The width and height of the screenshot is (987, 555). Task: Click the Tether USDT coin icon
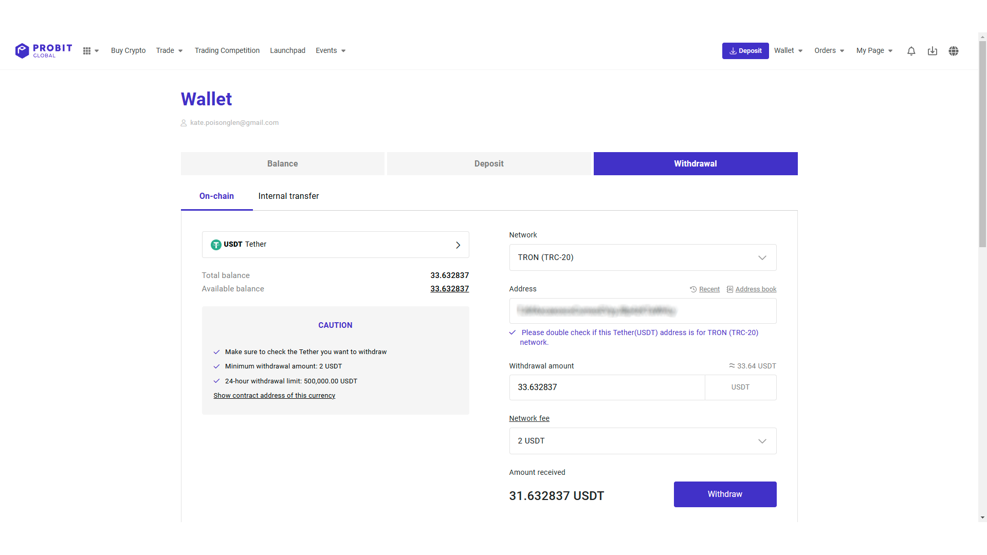[216, 245]
